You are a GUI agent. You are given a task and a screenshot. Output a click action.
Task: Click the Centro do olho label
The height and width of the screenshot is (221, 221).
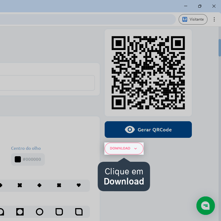click(26, 148)
